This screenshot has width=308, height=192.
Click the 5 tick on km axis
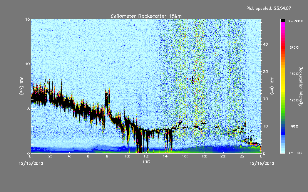28,109
